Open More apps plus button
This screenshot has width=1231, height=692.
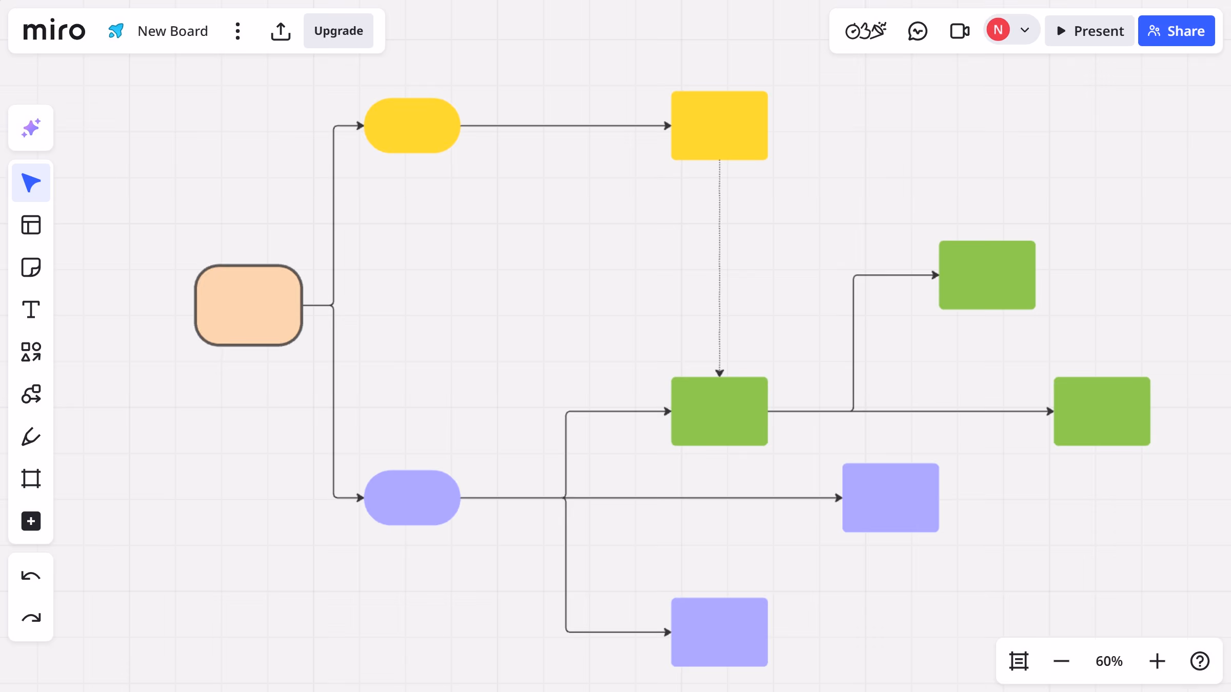[31, 521]
